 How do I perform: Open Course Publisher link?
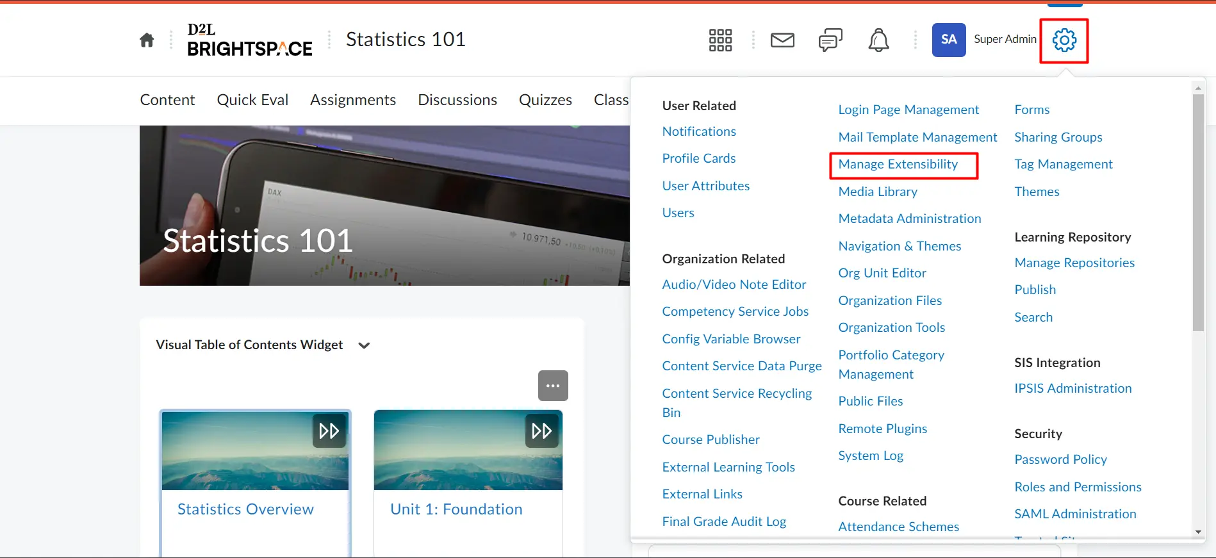point(711,439)
